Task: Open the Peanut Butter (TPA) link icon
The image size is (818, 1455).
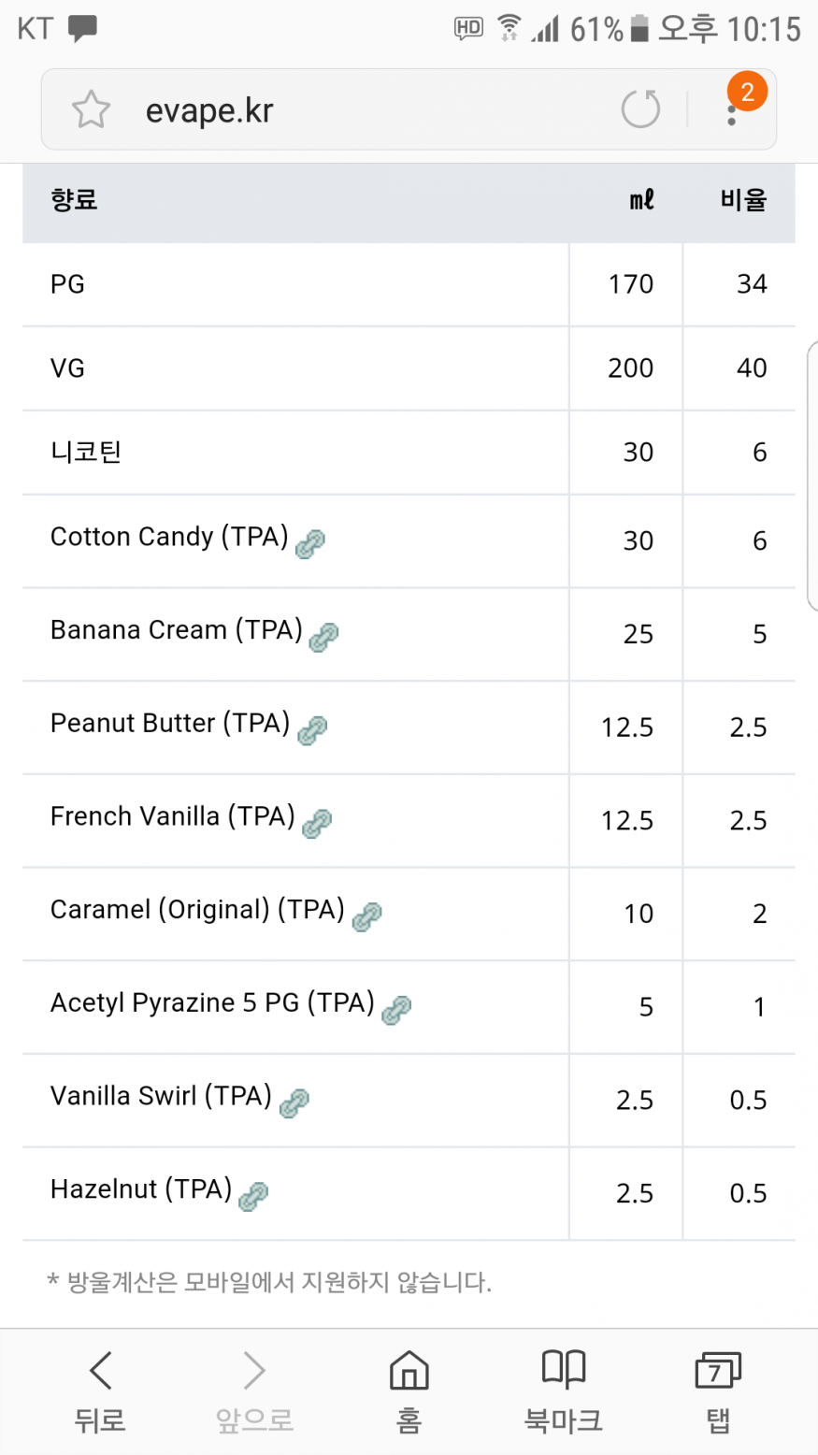Action: pos(312,730)
